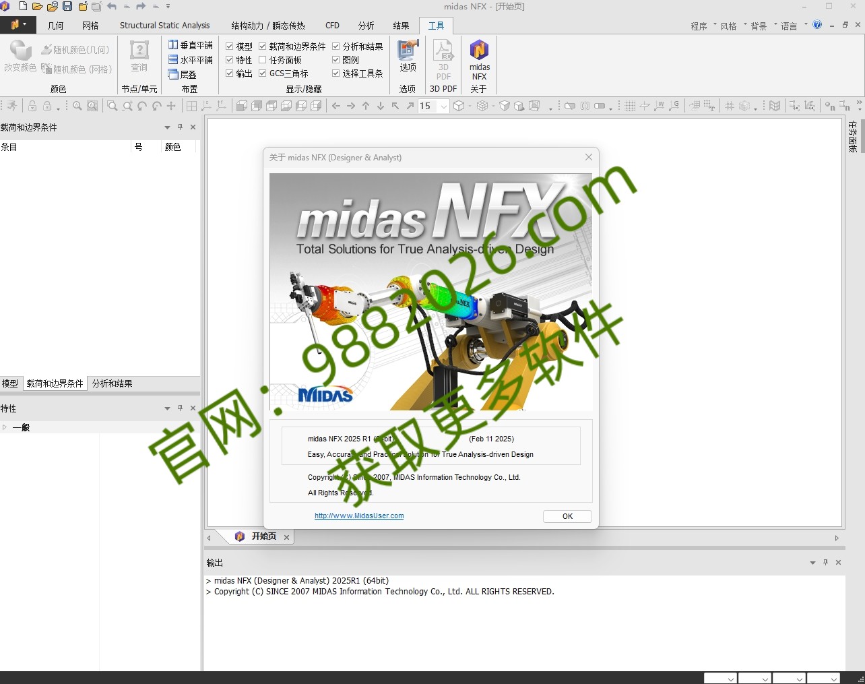Pin the 载荷和边界条件 panel
The height and width of the screenshot is (684, 865).
tap(180, 127)
